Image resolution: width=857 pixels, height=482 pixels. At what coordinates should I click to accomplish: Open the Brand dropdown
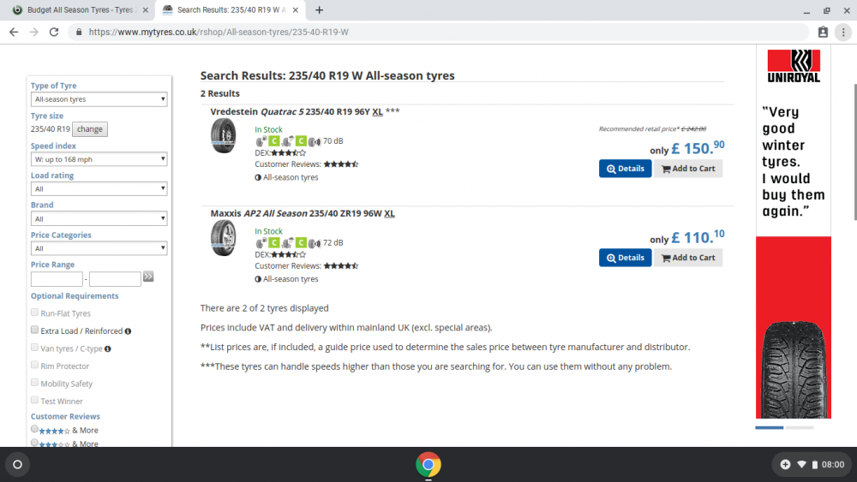pyautogui.click(x=99, y=219)
